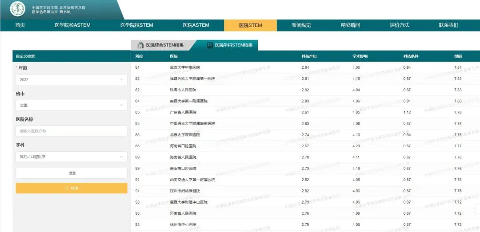Click the 科技产出 column header
Viewport: 480px width, 232px height.
pos(309,56)
